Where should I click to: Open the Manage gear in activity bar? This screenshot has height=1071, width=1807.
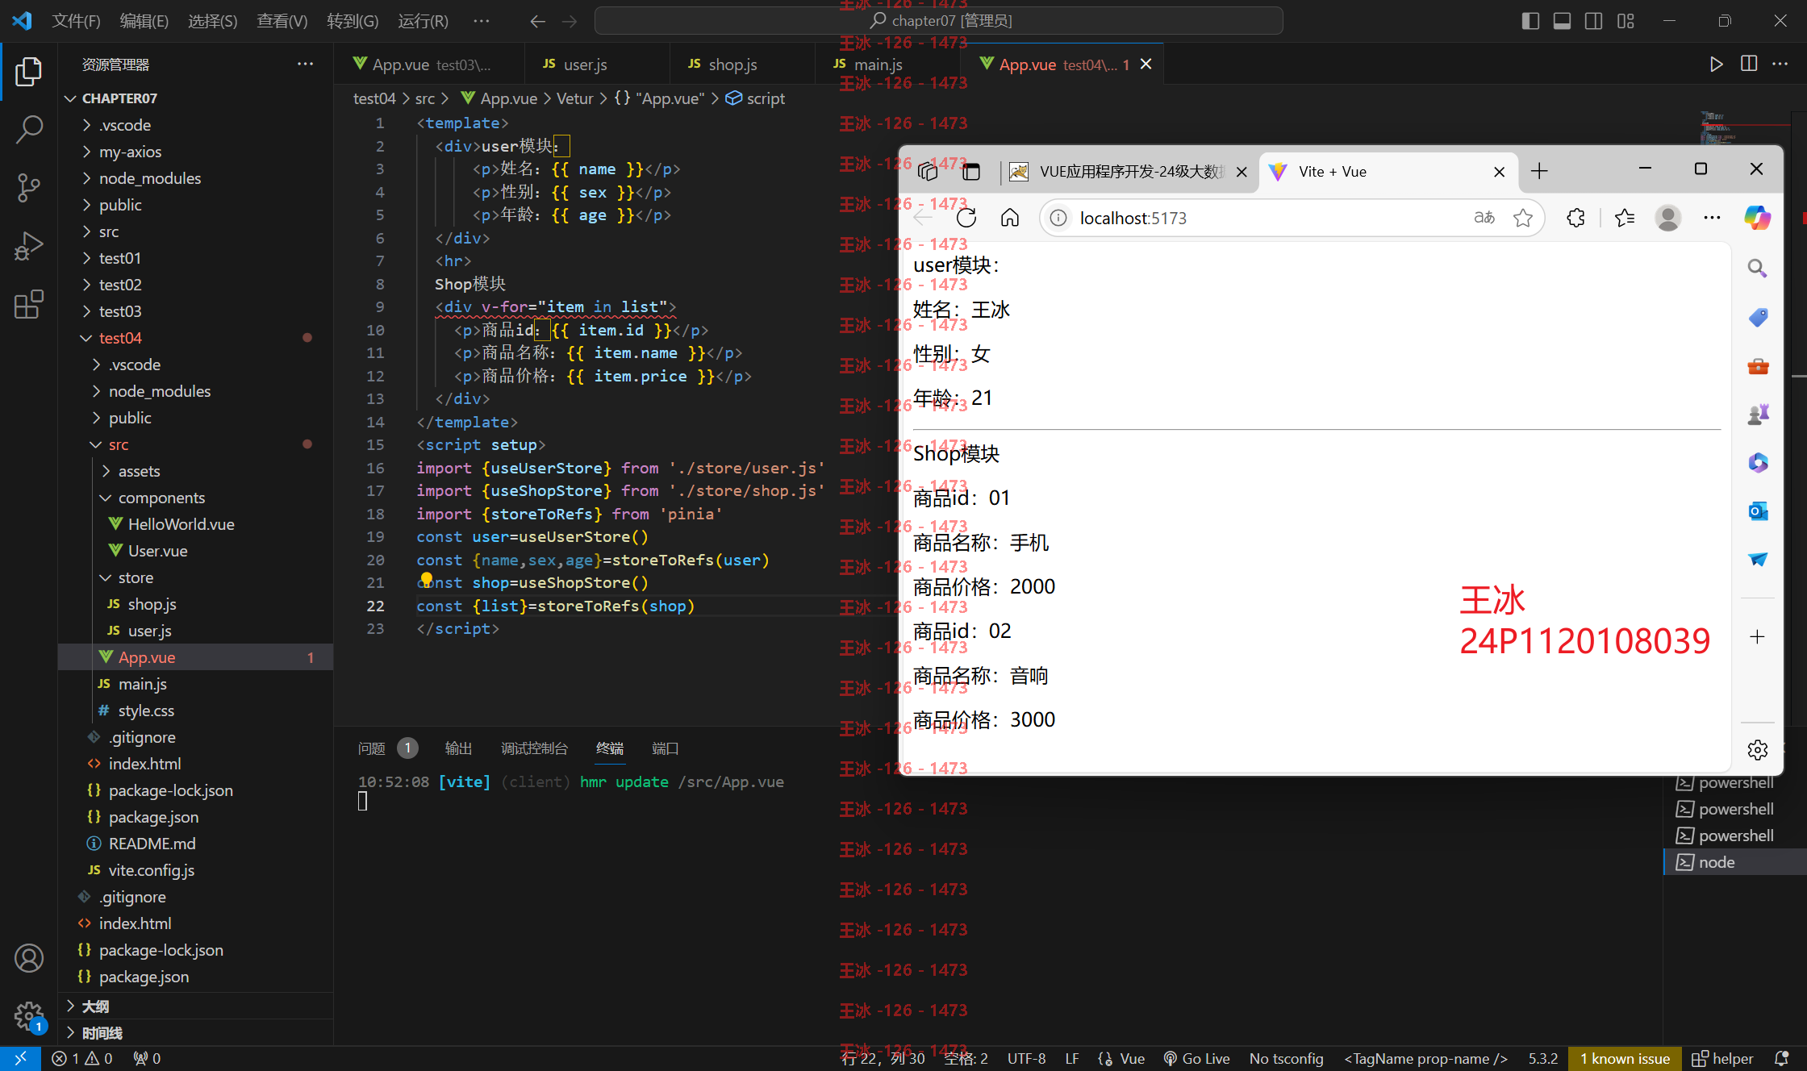point(28,1015)
